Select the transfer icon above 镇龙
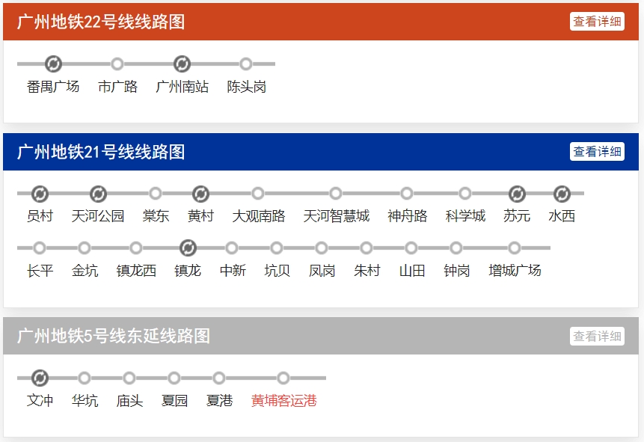Image resolution: width=644 pixels, height=442 pixels. pos(188,248)
